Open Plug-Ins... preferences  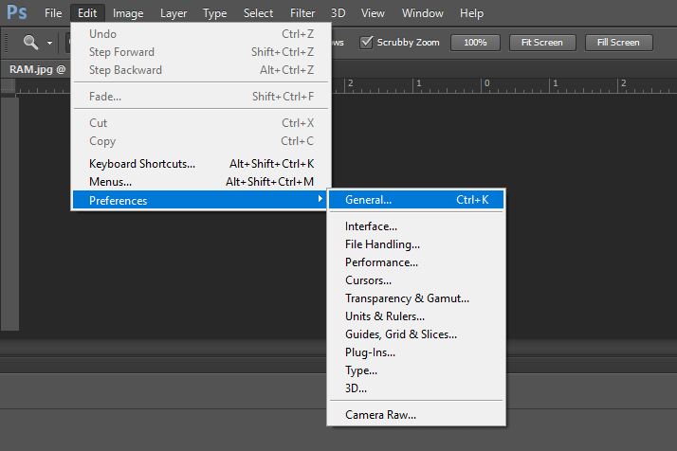point(416,352)
